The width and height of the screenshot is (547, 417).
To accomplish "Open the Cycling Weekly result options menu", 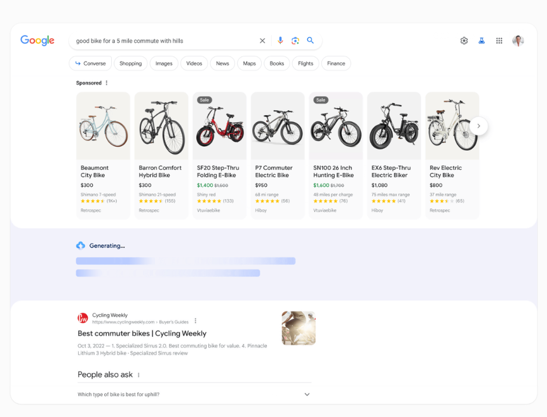I will point(196,320).
